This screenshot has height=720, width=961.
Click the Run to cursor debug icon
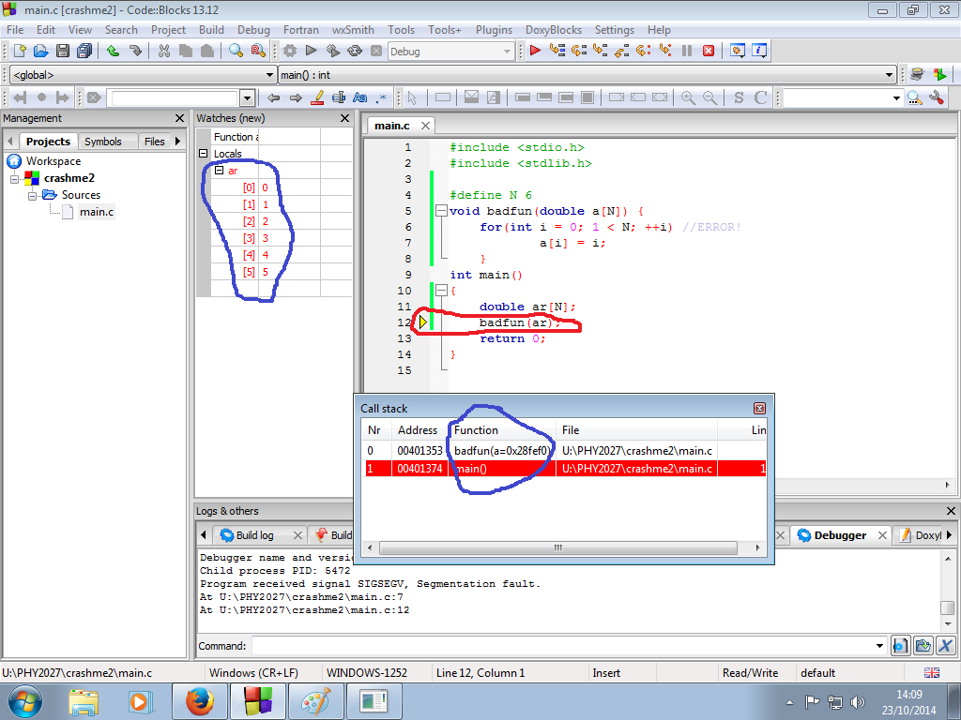coord(557,51)
